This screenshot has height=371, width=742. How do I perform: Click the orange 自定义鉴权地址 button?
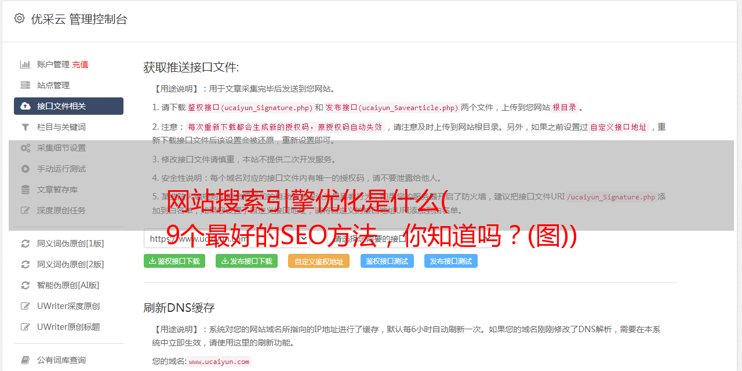(319, 261)
